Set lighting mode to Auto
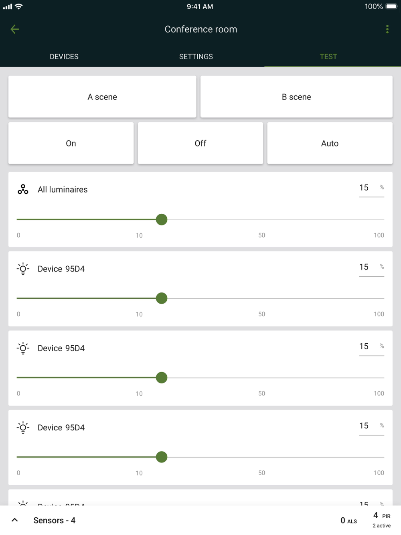Viewport: 401px width, 535px height. (x=330, y=143)
